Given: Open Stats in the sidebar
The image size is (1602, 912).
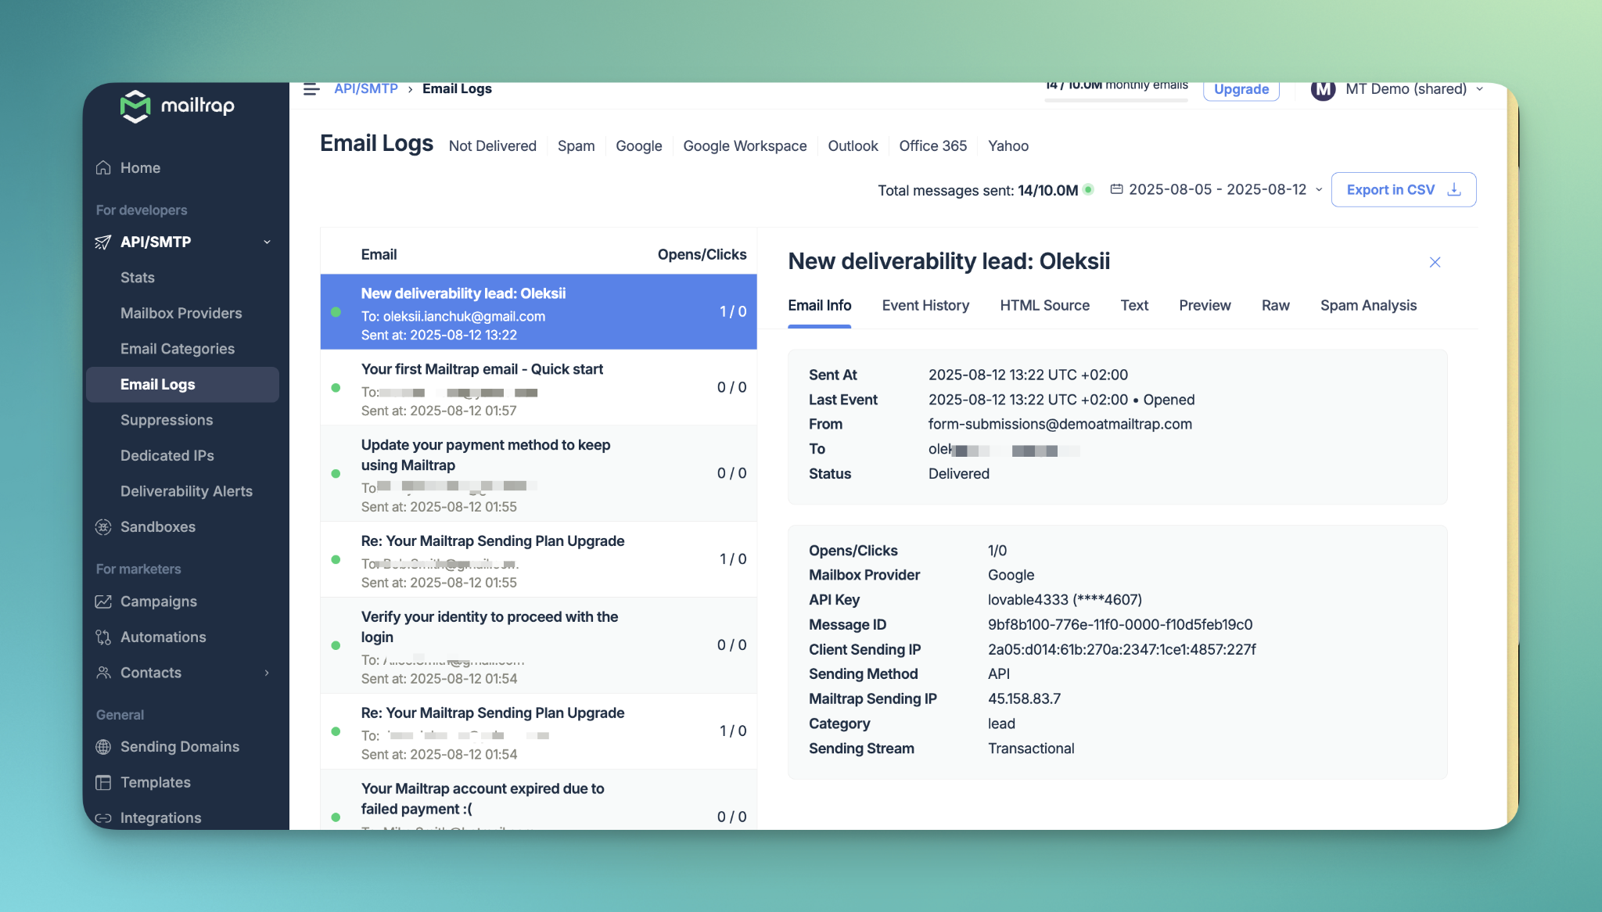Looking at the screenshot, I should click(138, 278).
